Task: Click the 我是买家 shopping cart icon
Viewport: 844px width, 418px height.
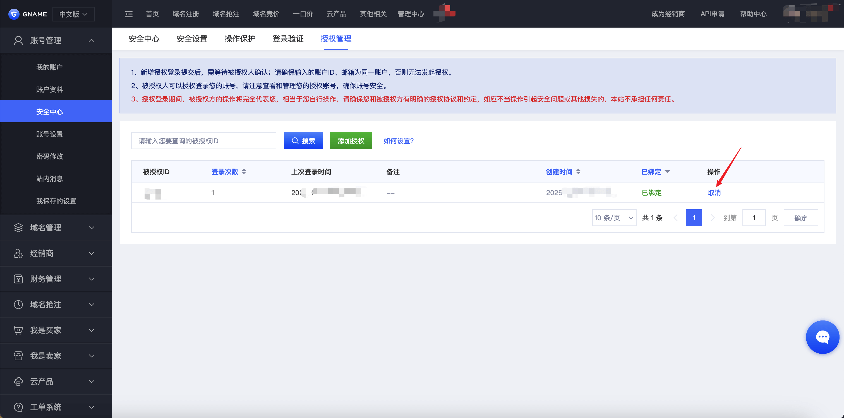Action: pyautogui.click(x=18, y=330)
